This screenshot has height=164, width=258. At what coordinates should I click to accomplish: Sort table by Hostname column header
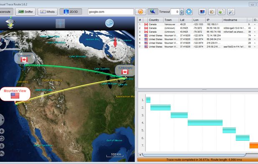[235, 20]
